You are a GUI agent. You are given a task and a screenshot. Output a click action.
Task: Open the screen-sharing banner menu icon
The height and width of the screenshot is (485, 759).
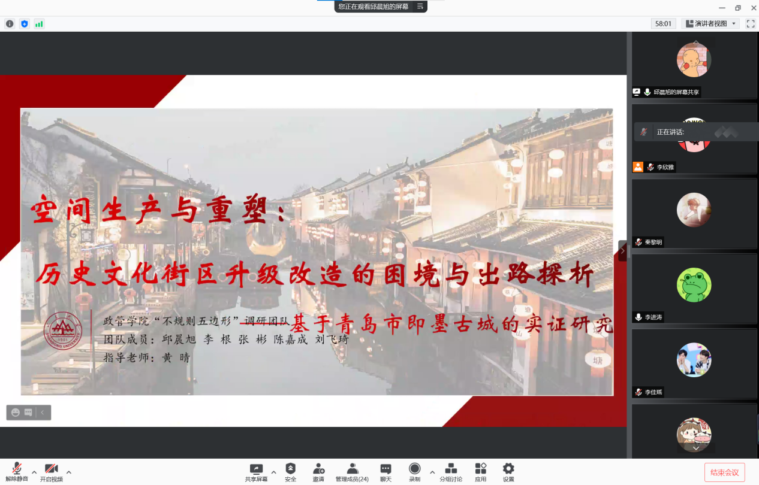coord(420,7)
